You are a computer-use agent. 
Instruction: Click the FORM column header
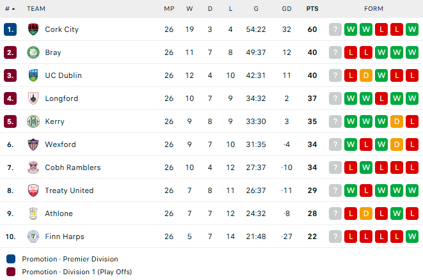pos(374,9)
